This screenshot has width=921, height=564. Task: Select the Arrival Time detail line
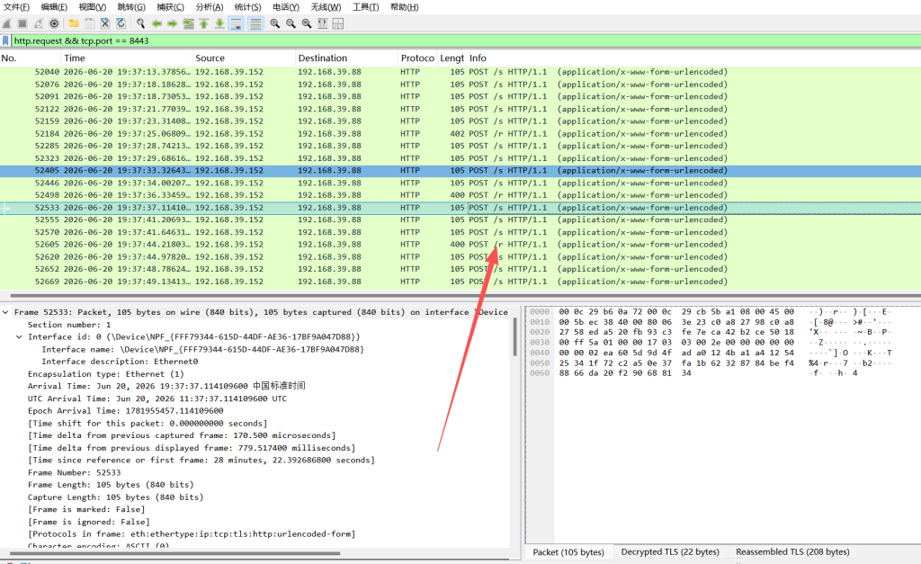166,387
